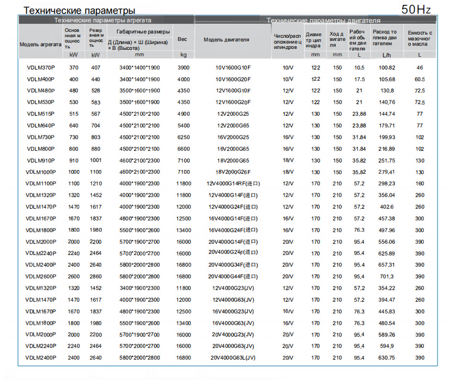
Task: Select the 'Модель агрегата' column header
Action: click(40, 45)
